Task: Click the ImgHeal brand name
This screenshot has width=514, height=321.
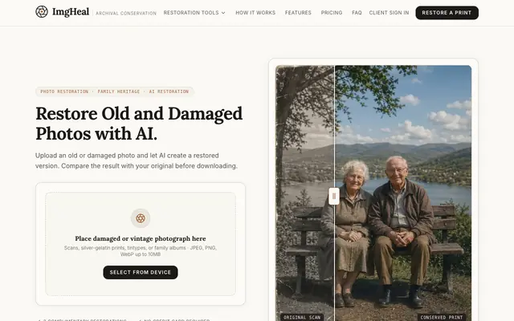Action: pyautogui.click(x=71, y=12)
